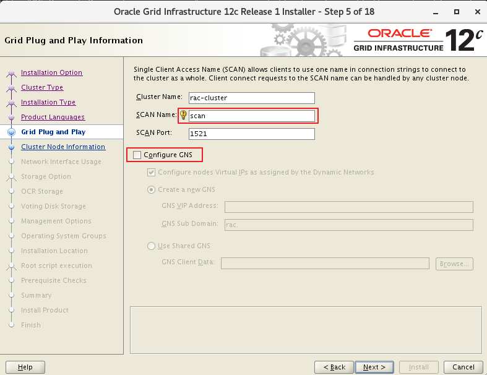Click the Cluster Name input field
487x375 pixels.
click(252, 98)
